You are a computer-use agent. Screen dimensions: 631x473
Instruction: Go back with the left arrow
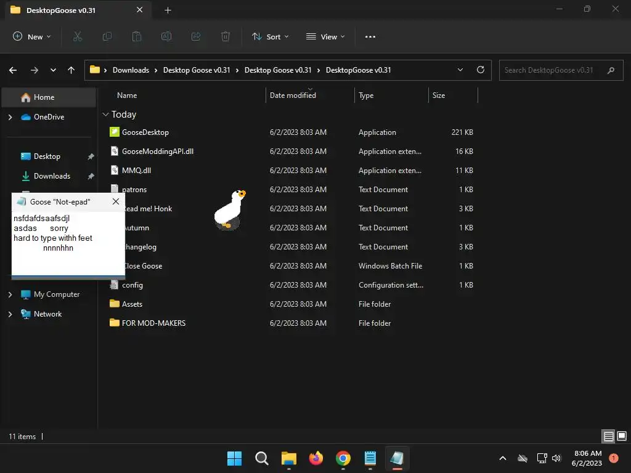(x=13, y=70)
